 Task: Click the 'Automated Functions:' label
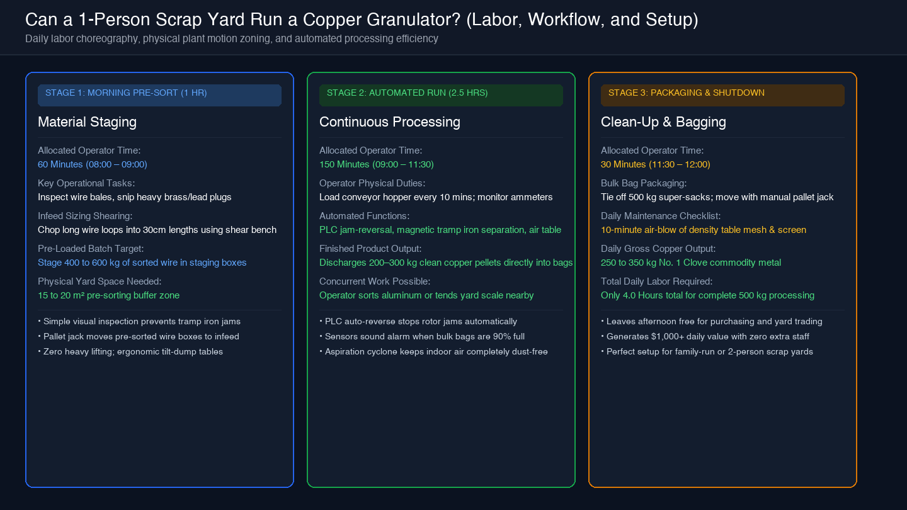pyautogui.click(x=364, y=216)
